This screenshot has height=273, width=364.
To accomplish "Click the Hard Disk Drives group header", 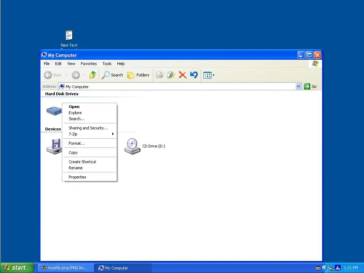I will click(x=62, y=94).
